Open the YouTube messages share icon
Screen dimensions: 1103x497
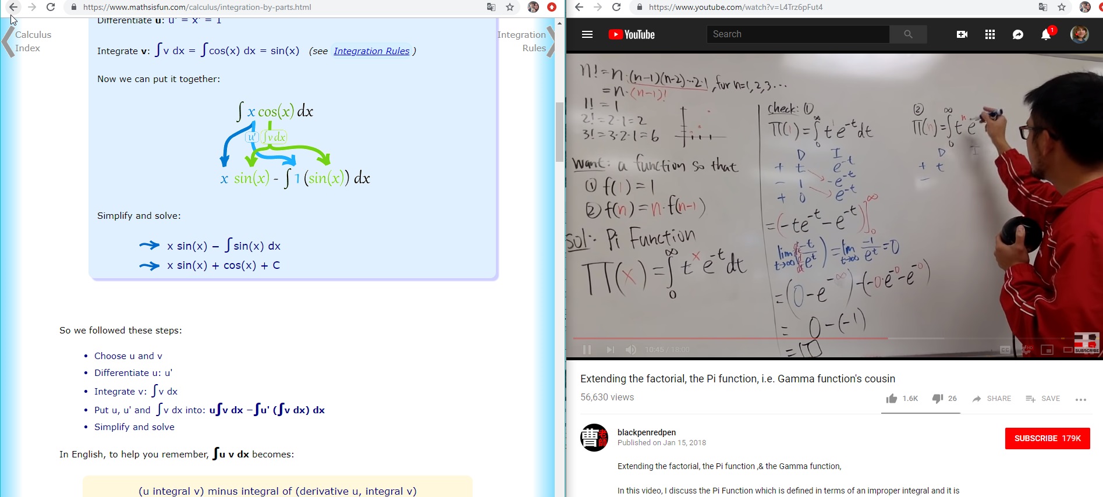(x=1017, y=34)
